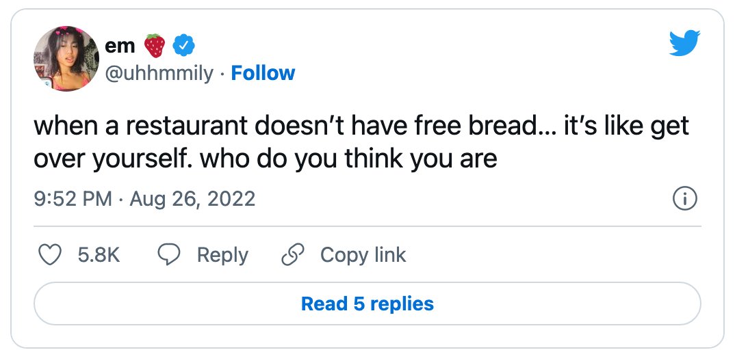Click the Twitter bird logo
Viewport: 735px width, 363px height.
(x=684, y=42)
